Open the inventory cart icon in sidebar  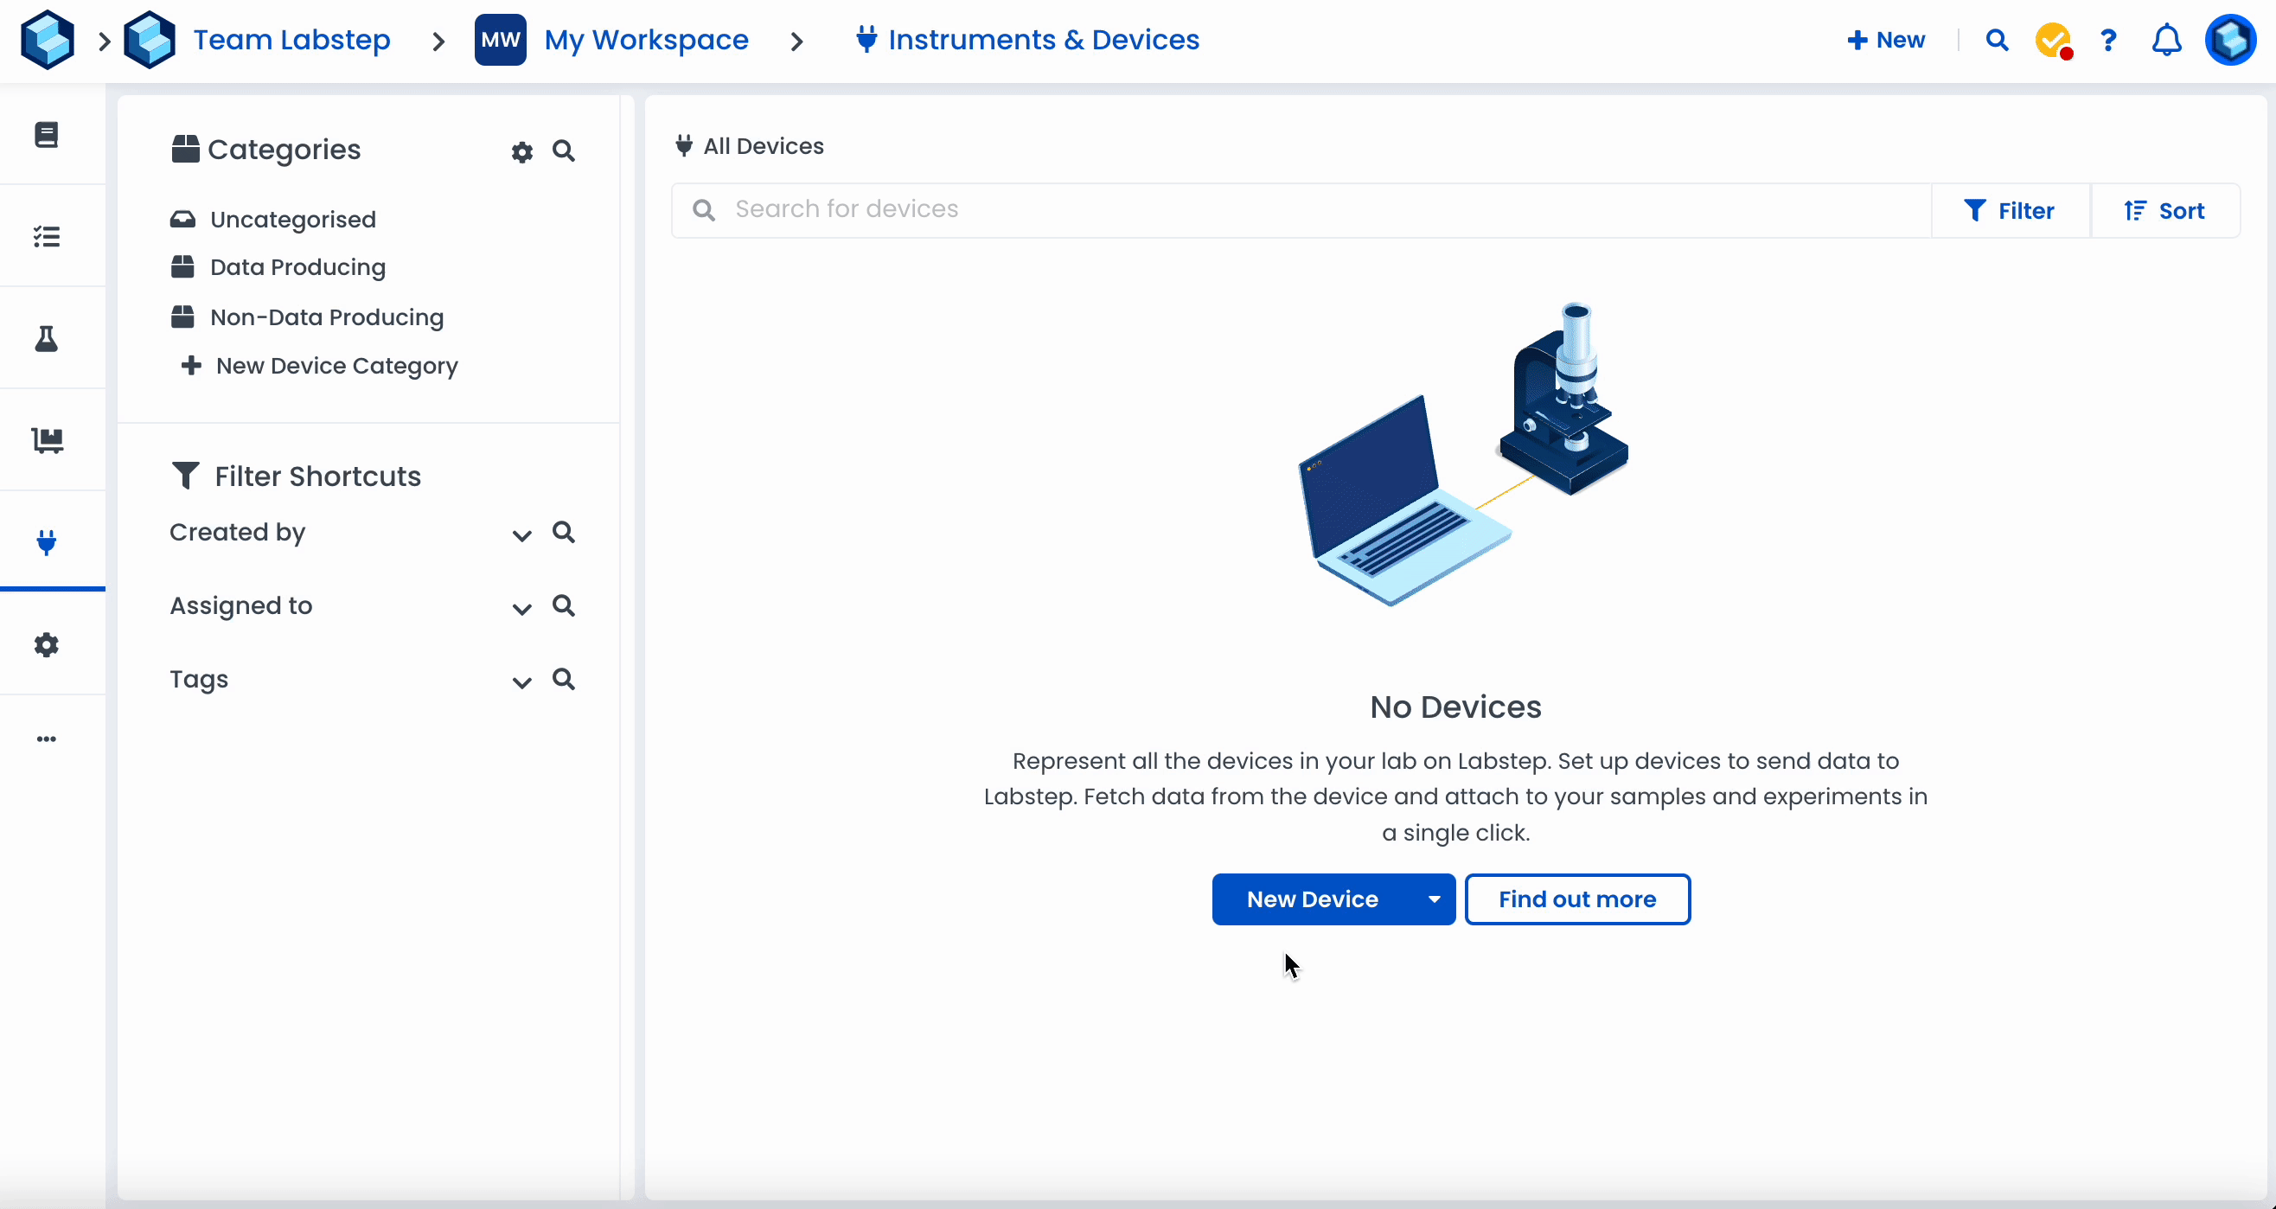47,440
